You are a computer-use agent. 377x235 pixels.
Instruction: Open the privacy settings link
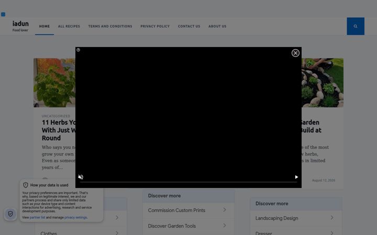[x=75, y=217]
